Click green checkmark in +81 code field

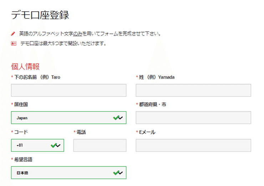(x=54, y=145)
